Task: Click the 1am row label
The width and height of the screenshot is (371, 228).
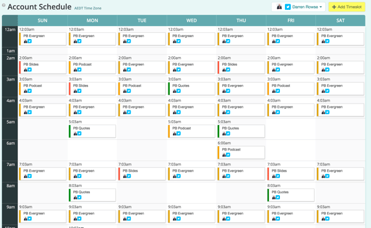Action: click(11, 51)
